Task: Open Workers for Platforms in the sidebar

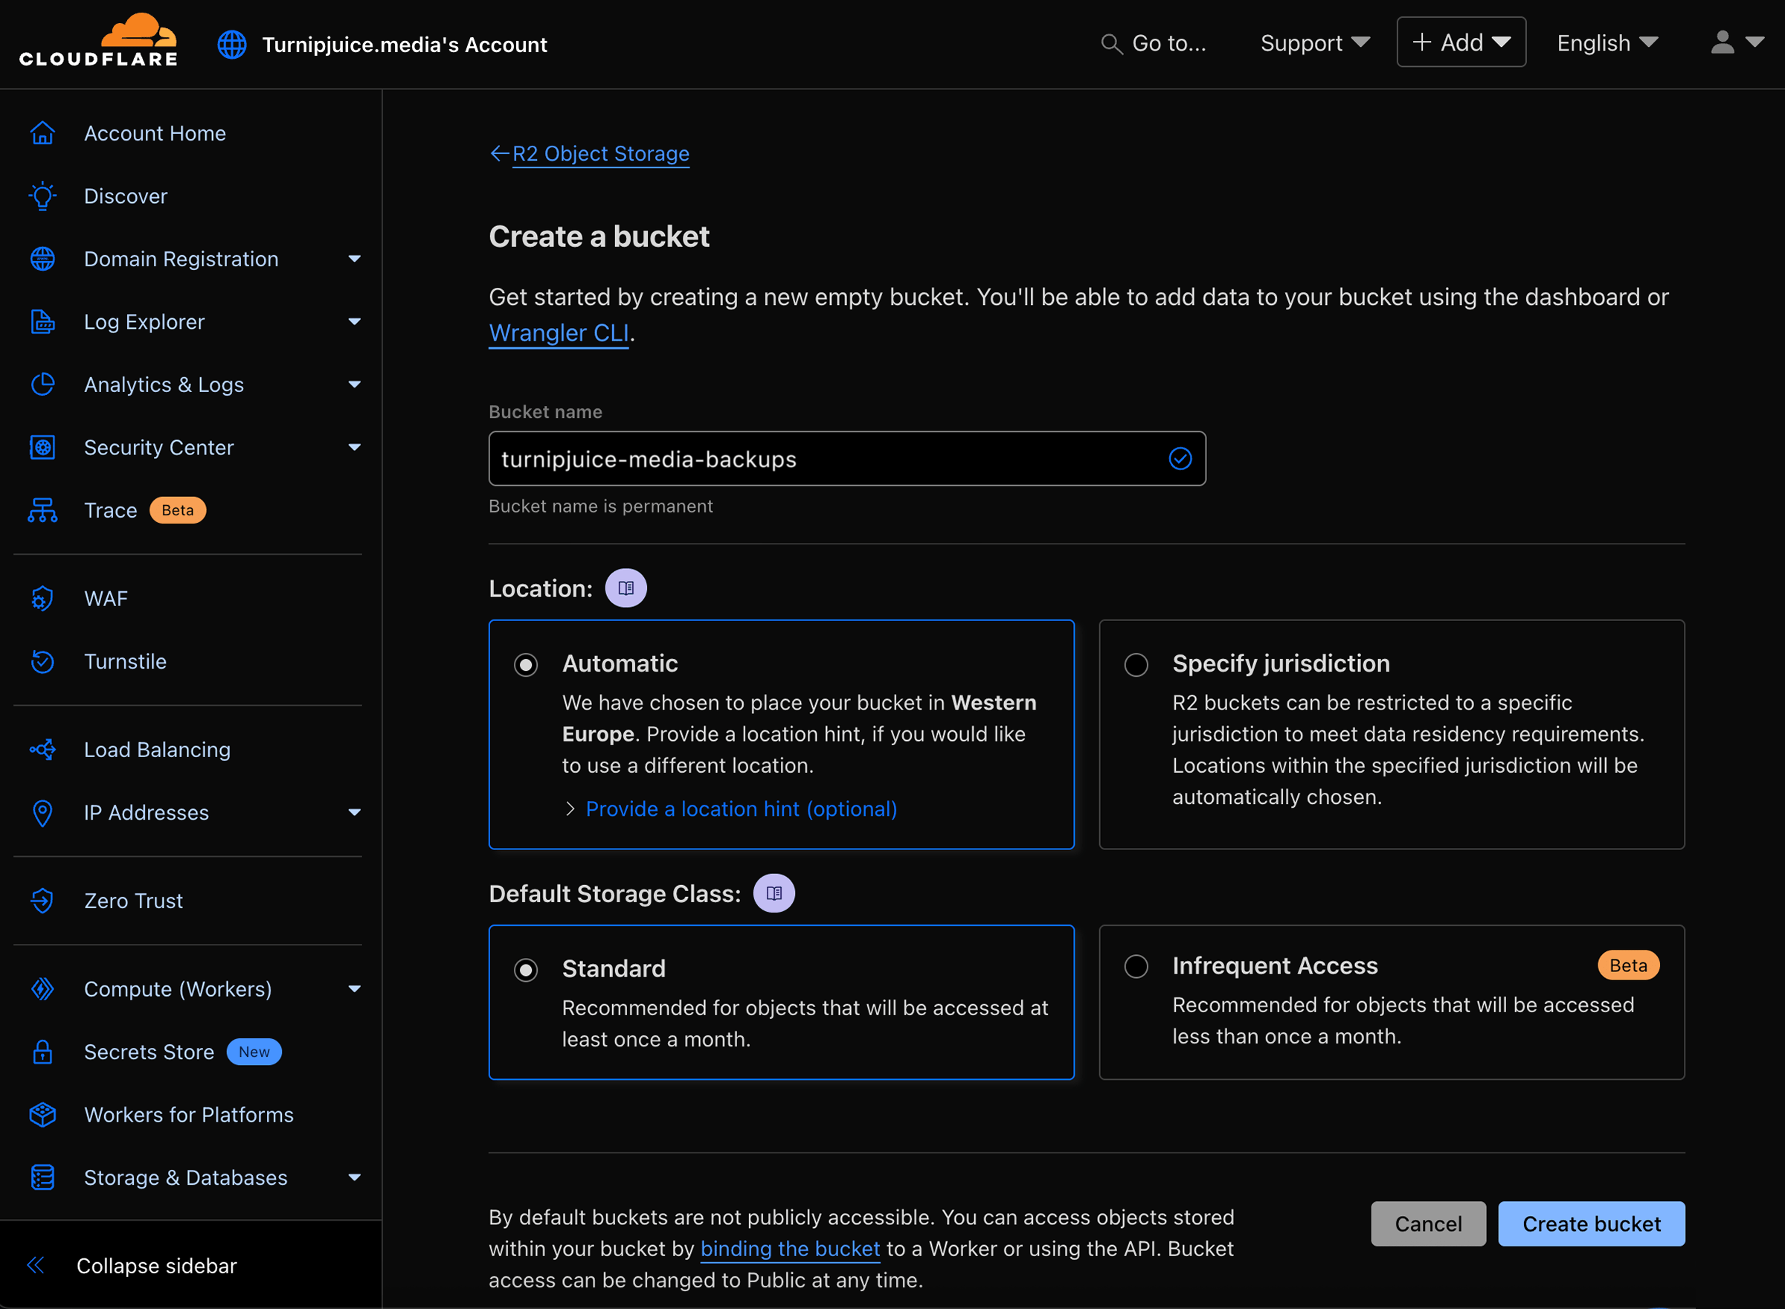Action: point(189,1115)
